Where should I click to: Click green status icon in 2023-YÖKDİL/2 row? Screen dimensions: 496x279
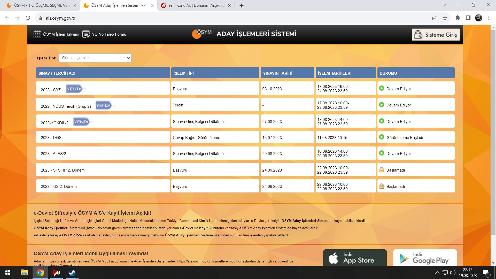382,121
